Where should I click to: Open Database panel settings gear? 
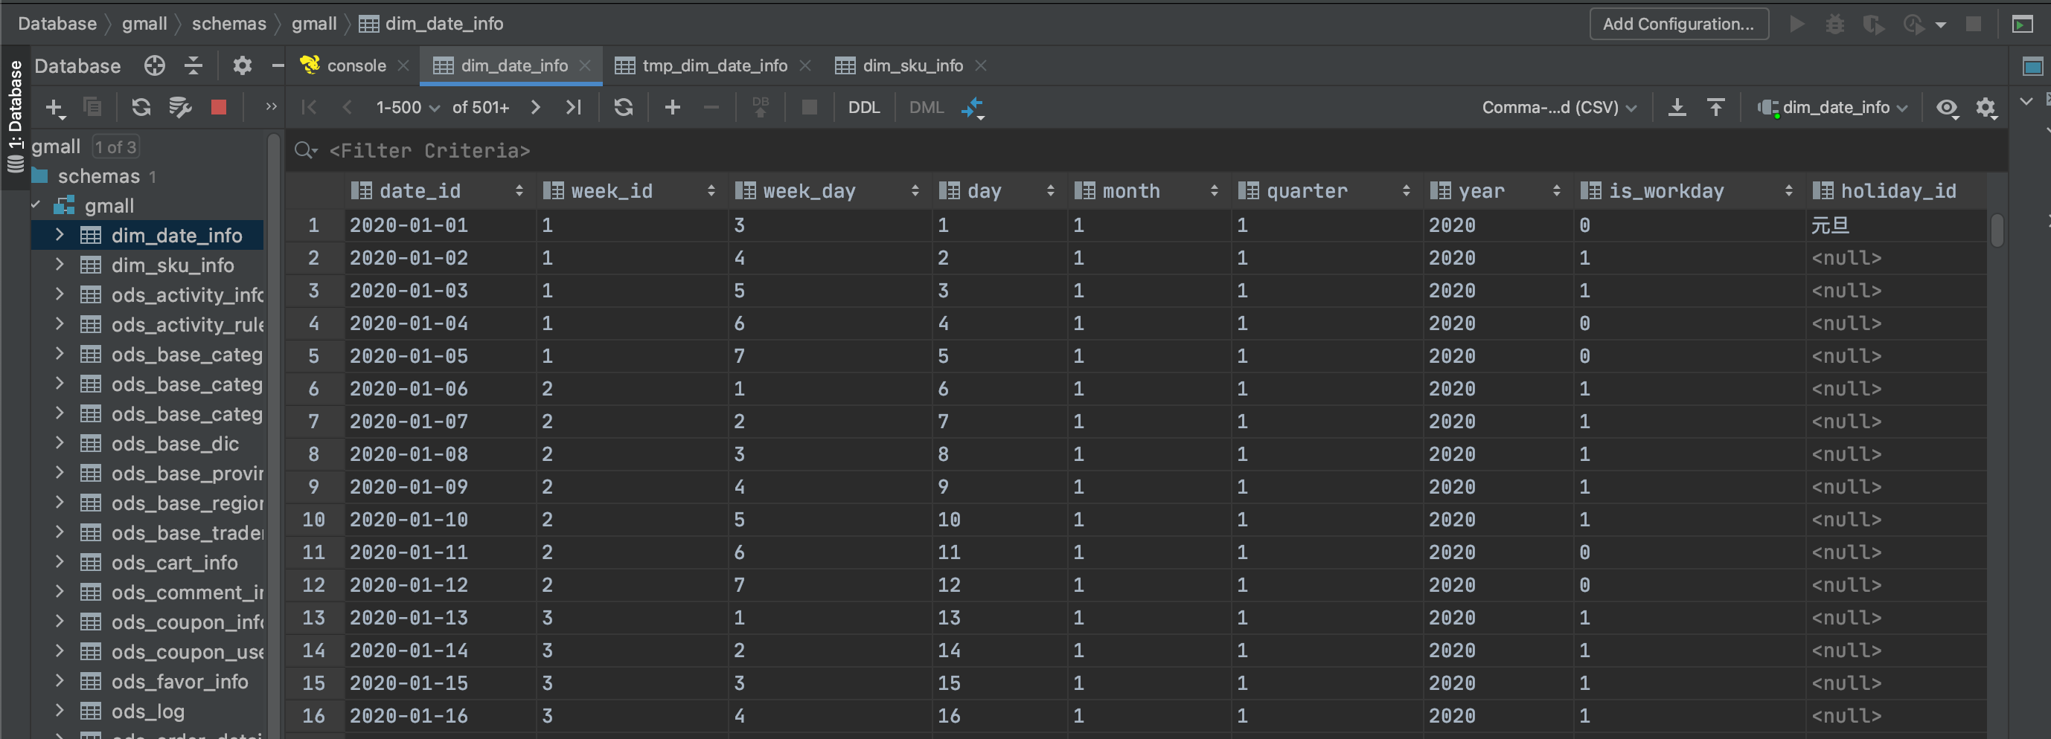[x=242, y=66]
